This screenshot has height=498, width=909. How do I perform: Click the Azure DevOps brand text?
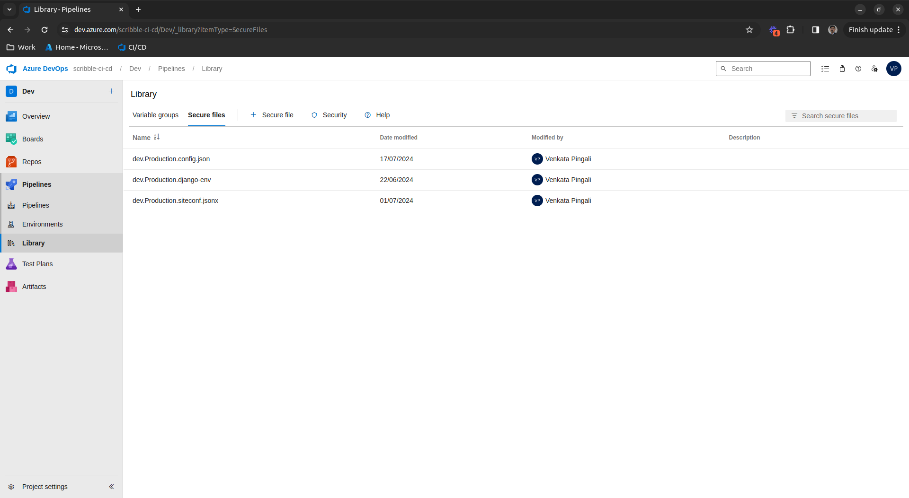coord(45,69)
